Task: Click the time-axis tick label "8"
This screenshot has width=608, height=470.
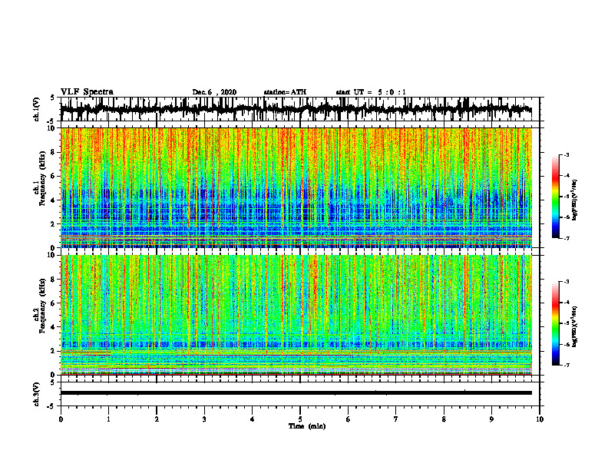Action: pos(444,419)
